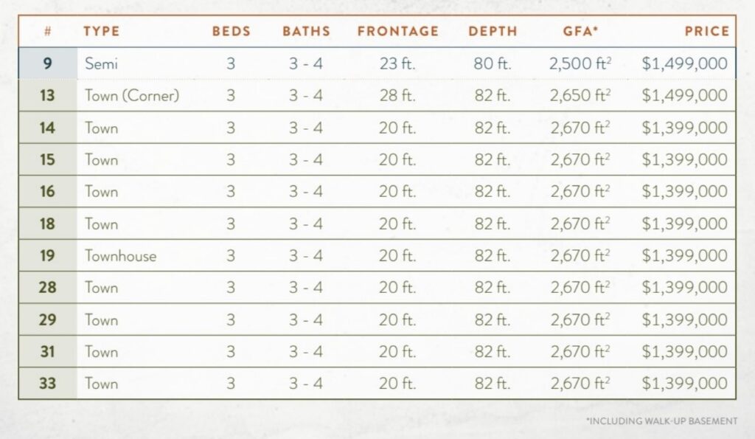Click the BEDS column header
Screen dimensions: 755x439
point(231,31)
